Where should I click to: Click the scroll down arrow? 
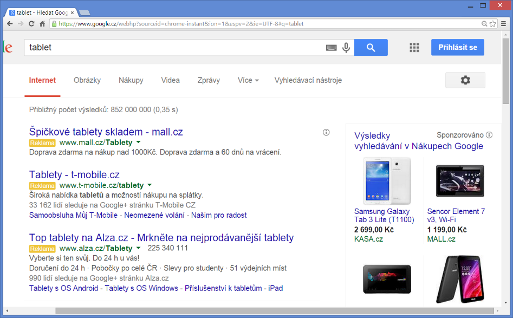pyautogui.click(x=506, y=303)
